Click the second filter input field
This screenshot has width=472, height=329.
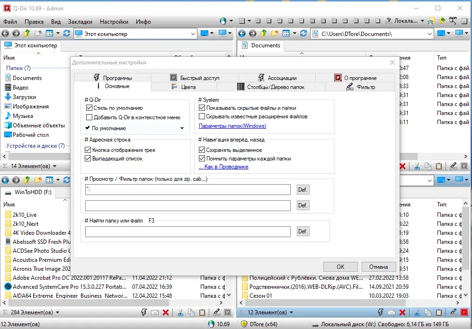pos(188,205)
